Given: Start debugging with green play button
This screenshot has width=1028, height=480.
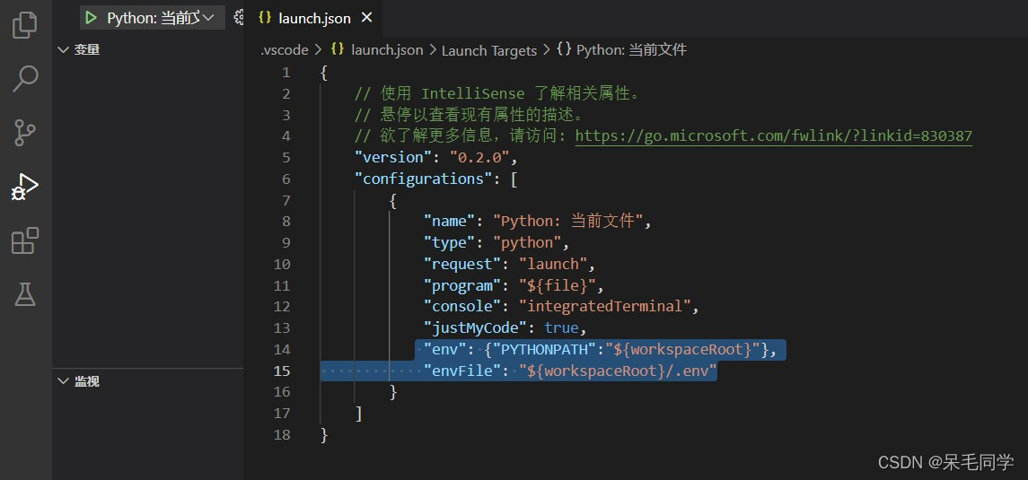Looking at the screenshot, I should (x=92, y=18).
